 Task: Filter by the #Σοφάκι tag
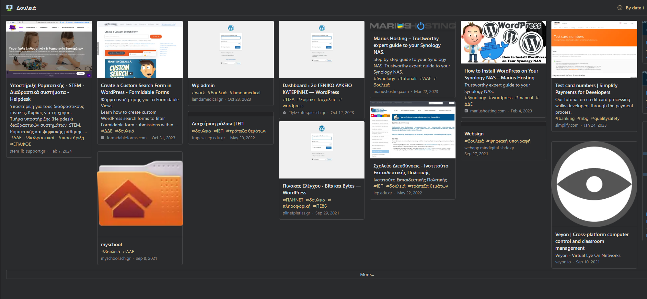[x=306, y=99]
